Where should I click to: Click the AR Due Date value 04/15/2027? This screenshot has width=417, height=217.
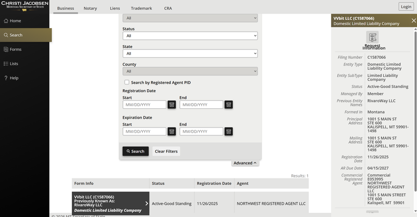(x=378, y=168)
